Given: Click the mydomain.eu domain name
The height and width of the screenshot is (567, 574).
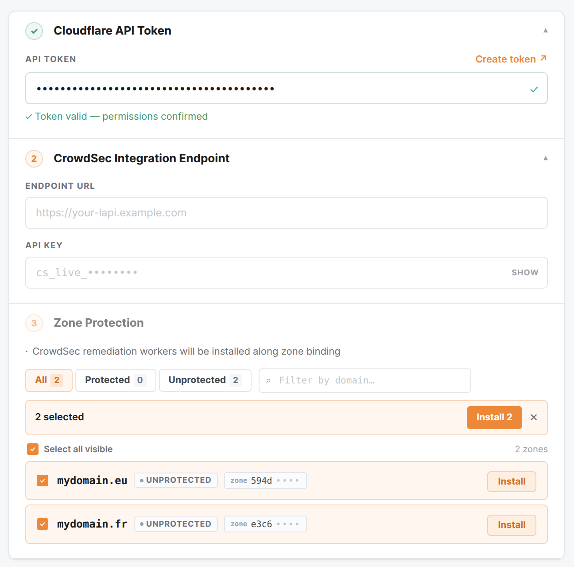Looking at the screenshot, I should (92, 481).
